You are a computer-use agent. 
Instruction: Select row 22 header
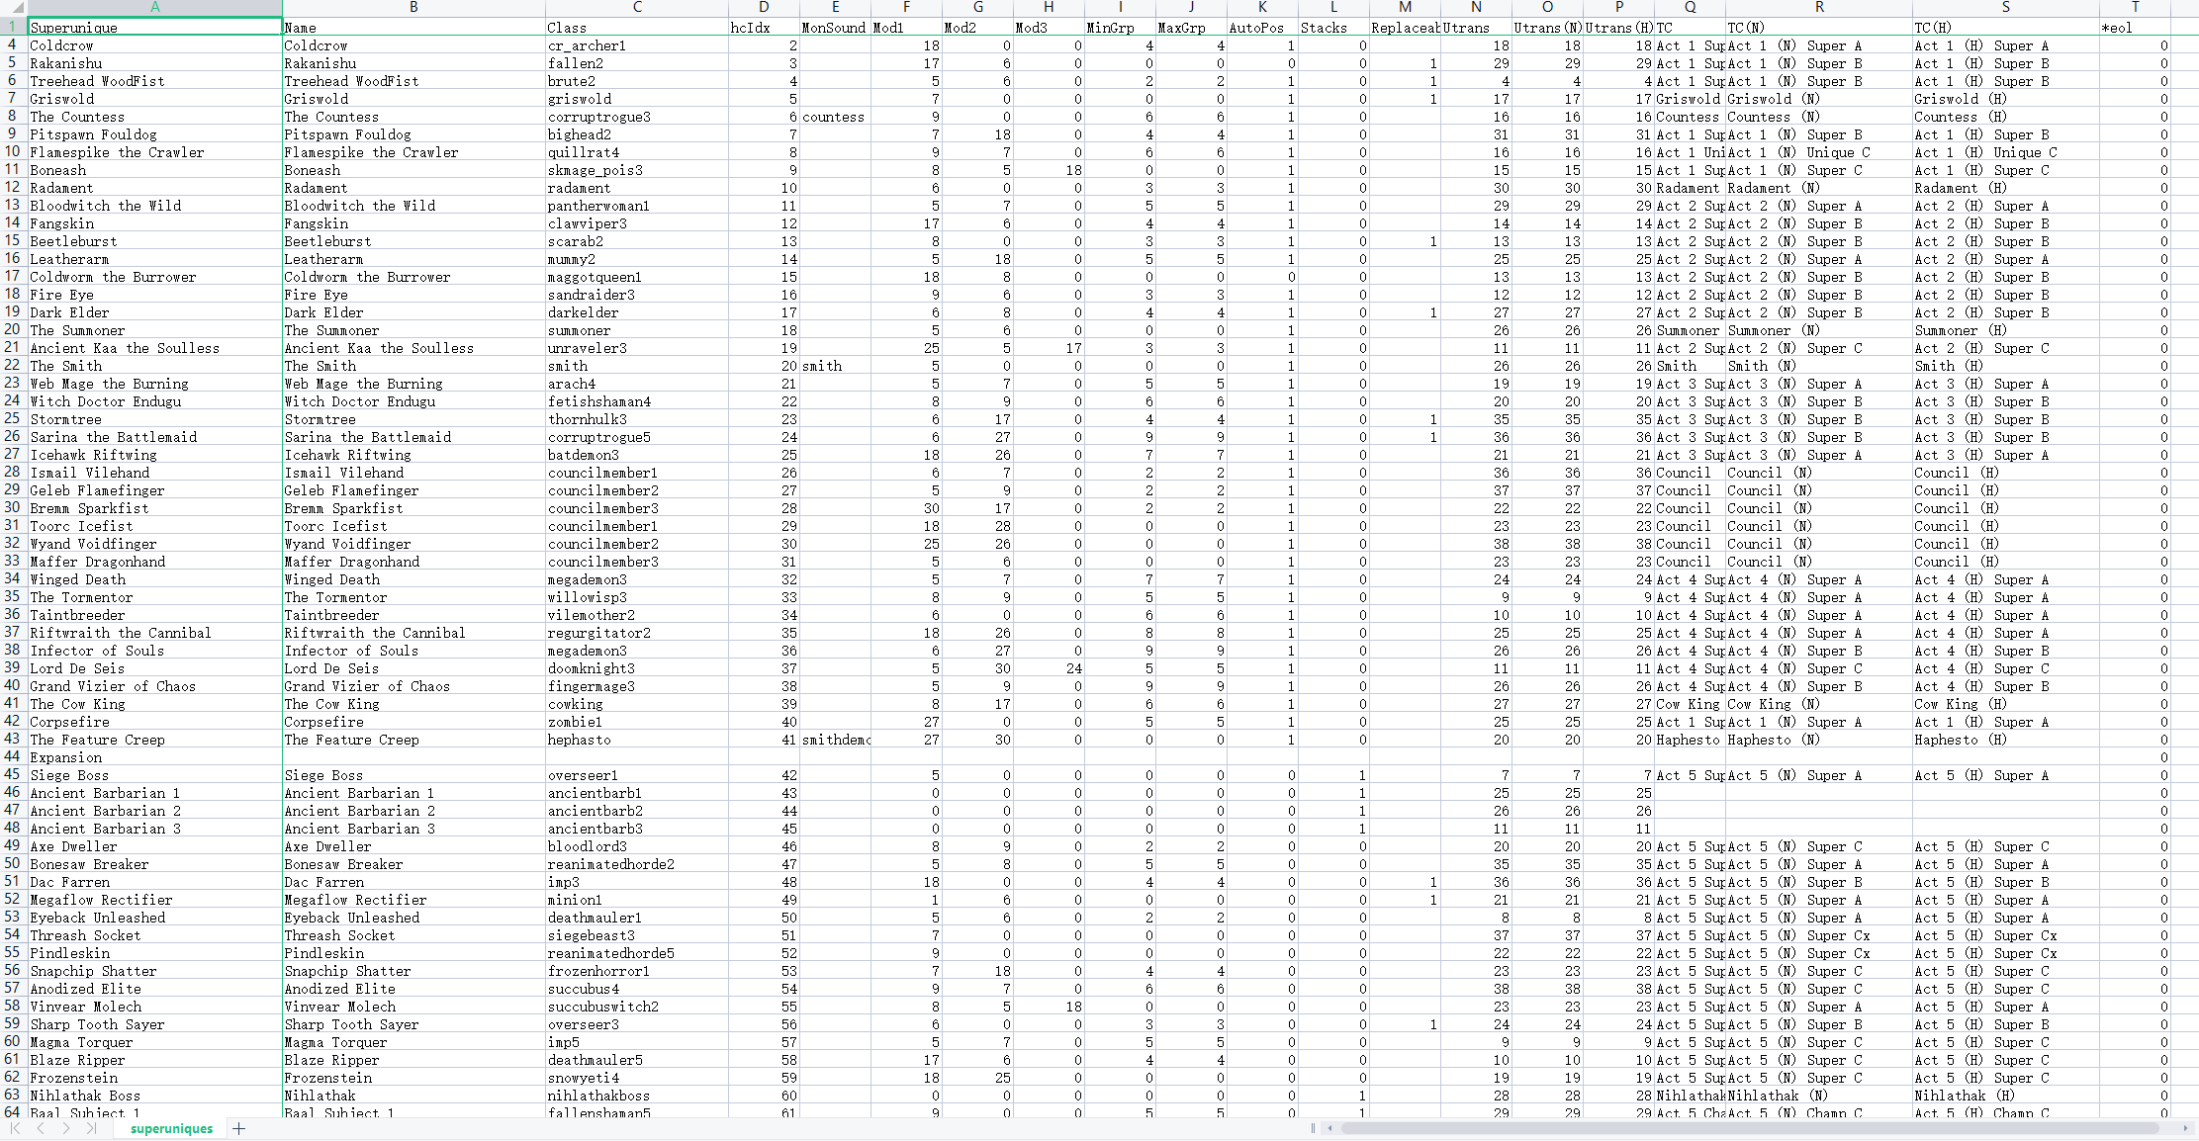pyautogui.click(x=12, y=366)
